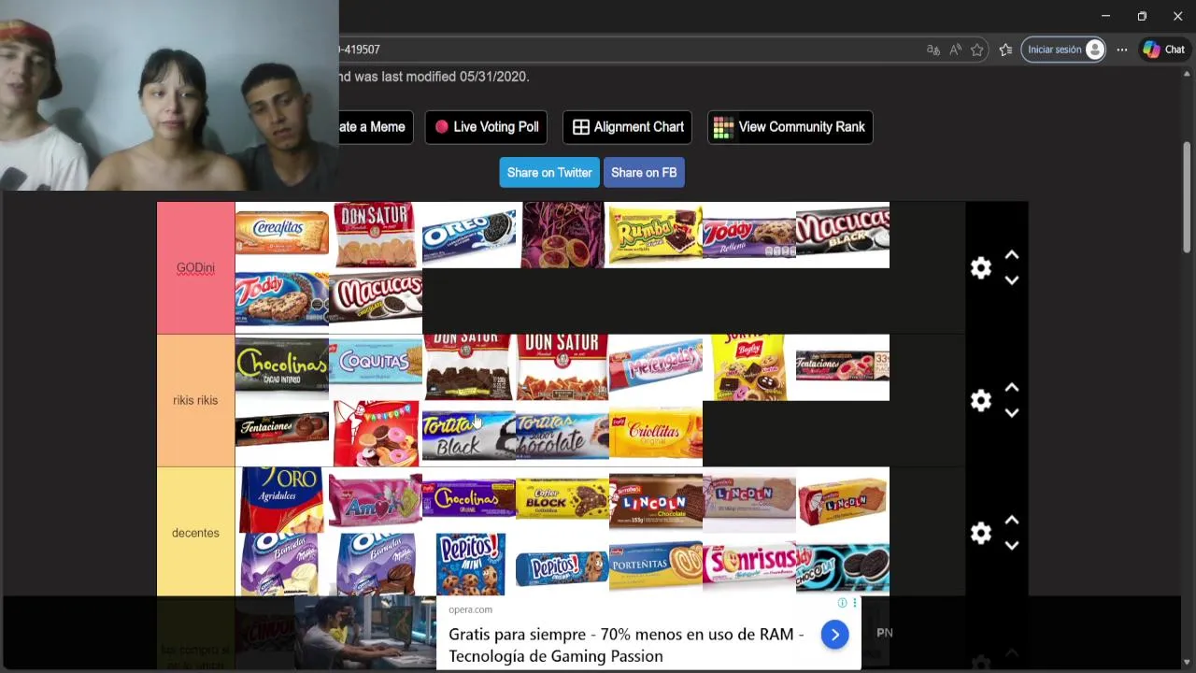Screen dimensions: 1196x673
Task: Click the Create a Meme button
Action: coord(376,127)
